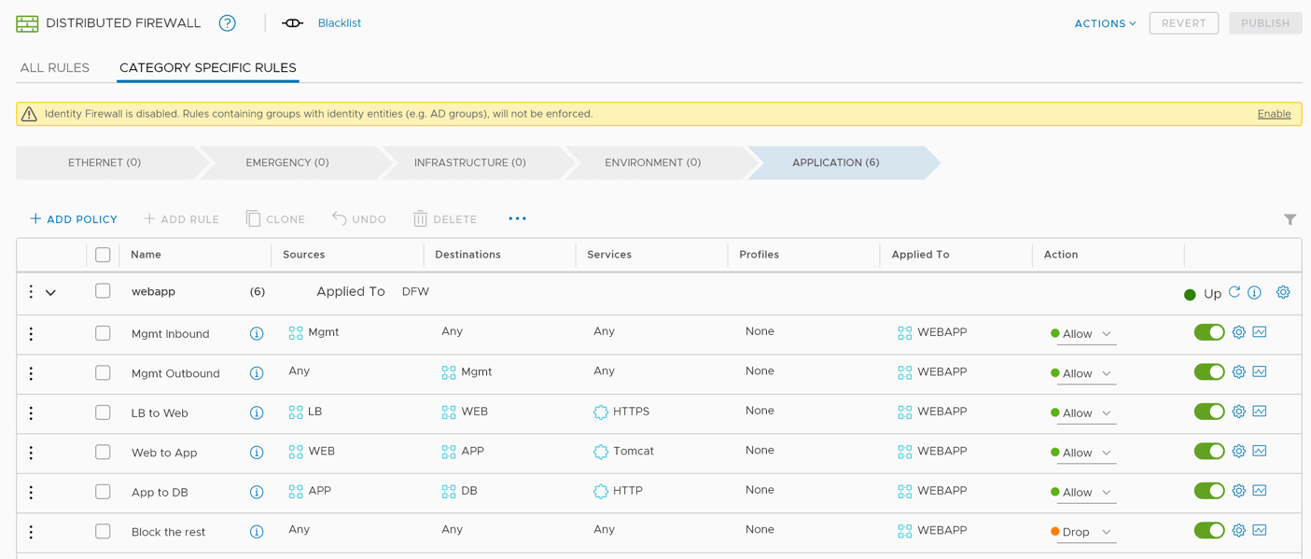The image size is (1311, 559).
Task: Open the Actions dropdown menu
Action: click(x=1105, y=23)
